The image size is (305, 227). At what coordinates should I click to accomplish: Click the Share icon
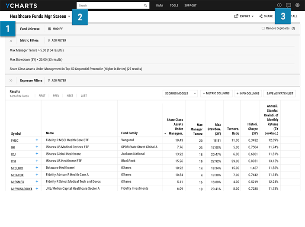(x=261, y=16)
